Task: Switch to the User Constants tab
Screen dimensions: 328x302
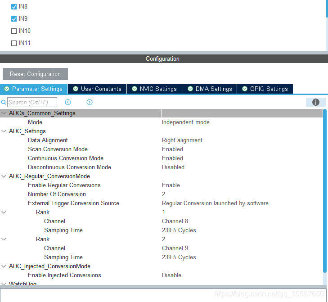Action: pyautogui.click(x=97, y=89)
